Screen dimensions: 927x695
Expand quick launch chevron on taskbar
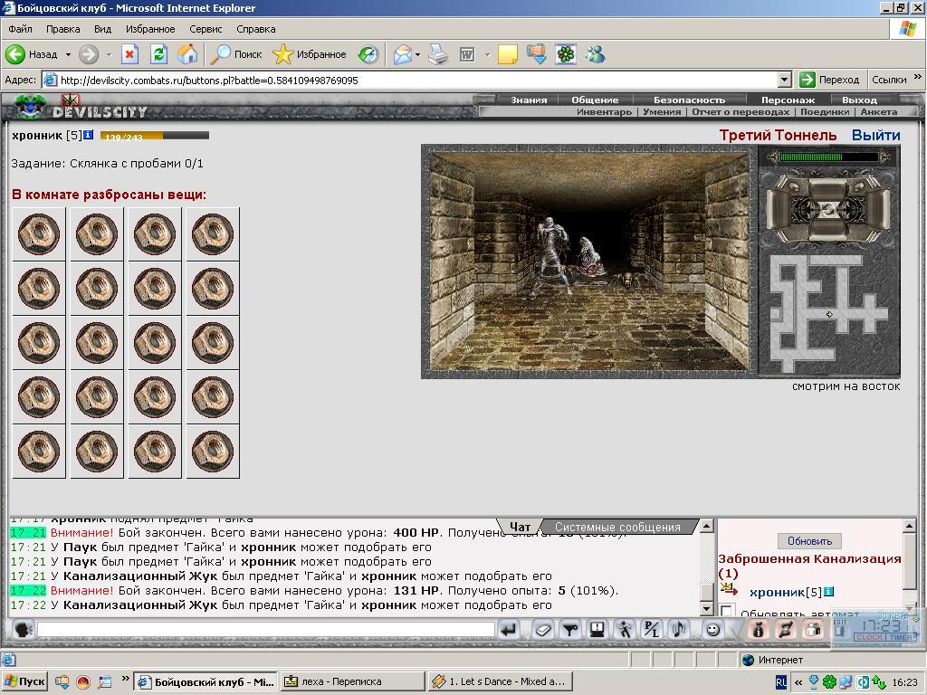click(x=125, y=679)
